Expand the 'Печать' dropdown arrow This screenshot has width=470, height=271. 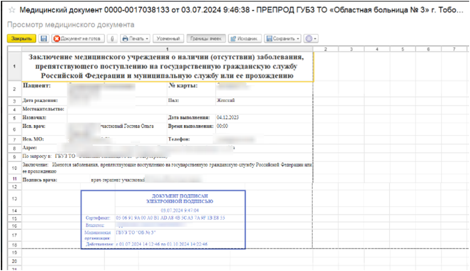click(x=147, y=38)
